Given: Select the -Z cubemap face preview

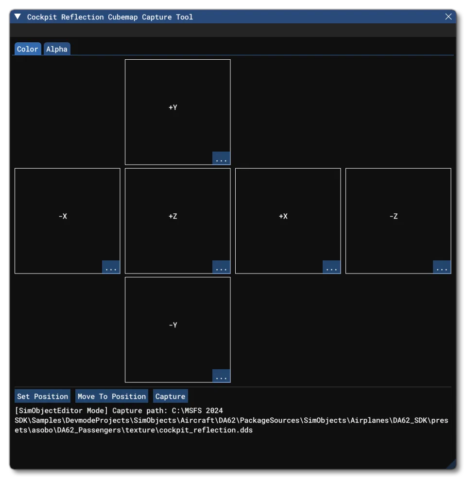Looking at the screenshot, I should click(x=398, y=221).
